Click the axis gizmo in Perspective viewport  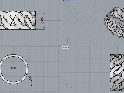(69, 41)
